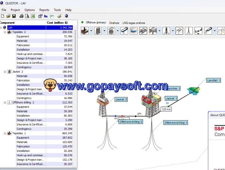225x170 pixels.
Task: Collapse the Topsides 2 tree node
Action: click(5, 32)
